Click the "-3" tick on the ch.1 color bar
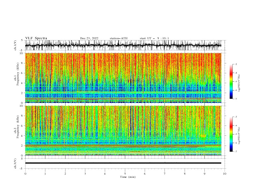 click(x=236, y=64)
